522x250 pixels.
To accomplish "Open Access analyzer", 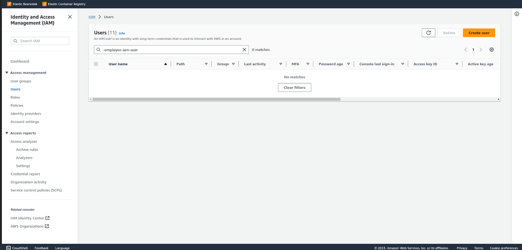I will 24,141.
